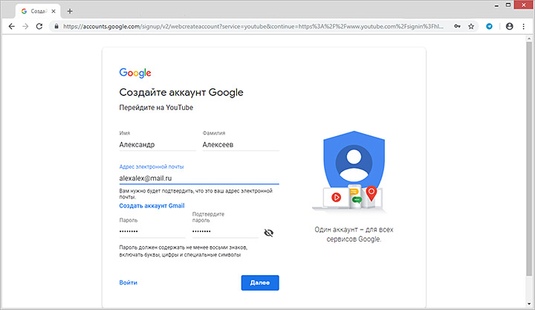Open a new tab with plus button
The width and height of the screenshot is (535, 310).
(x=70, y=11)
